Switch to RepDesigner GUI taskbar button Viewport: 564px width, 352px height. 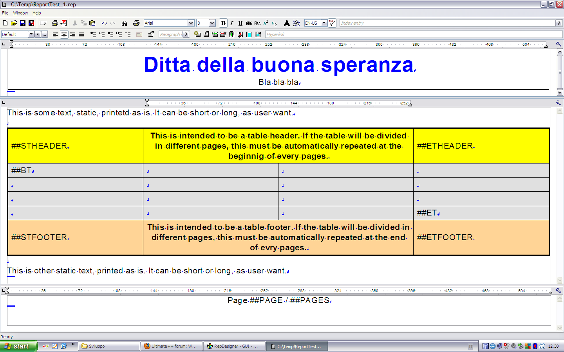(x=234, y=346)
